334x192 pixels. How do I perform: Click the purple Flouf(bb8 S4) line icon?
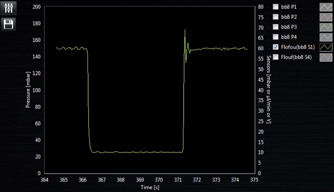pyautogui.click(x=325, y=57)
